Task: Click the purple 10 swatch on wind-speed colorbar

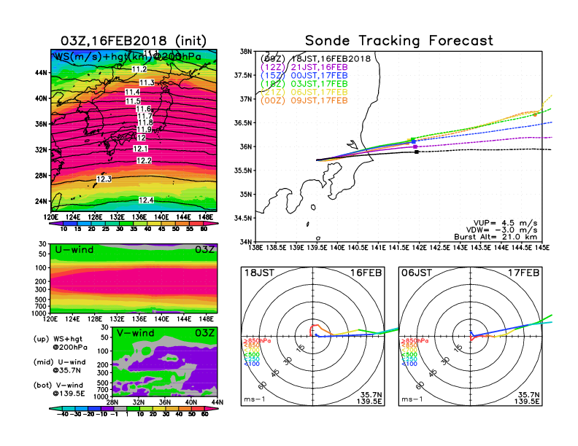Action: [x=57, y=223]
